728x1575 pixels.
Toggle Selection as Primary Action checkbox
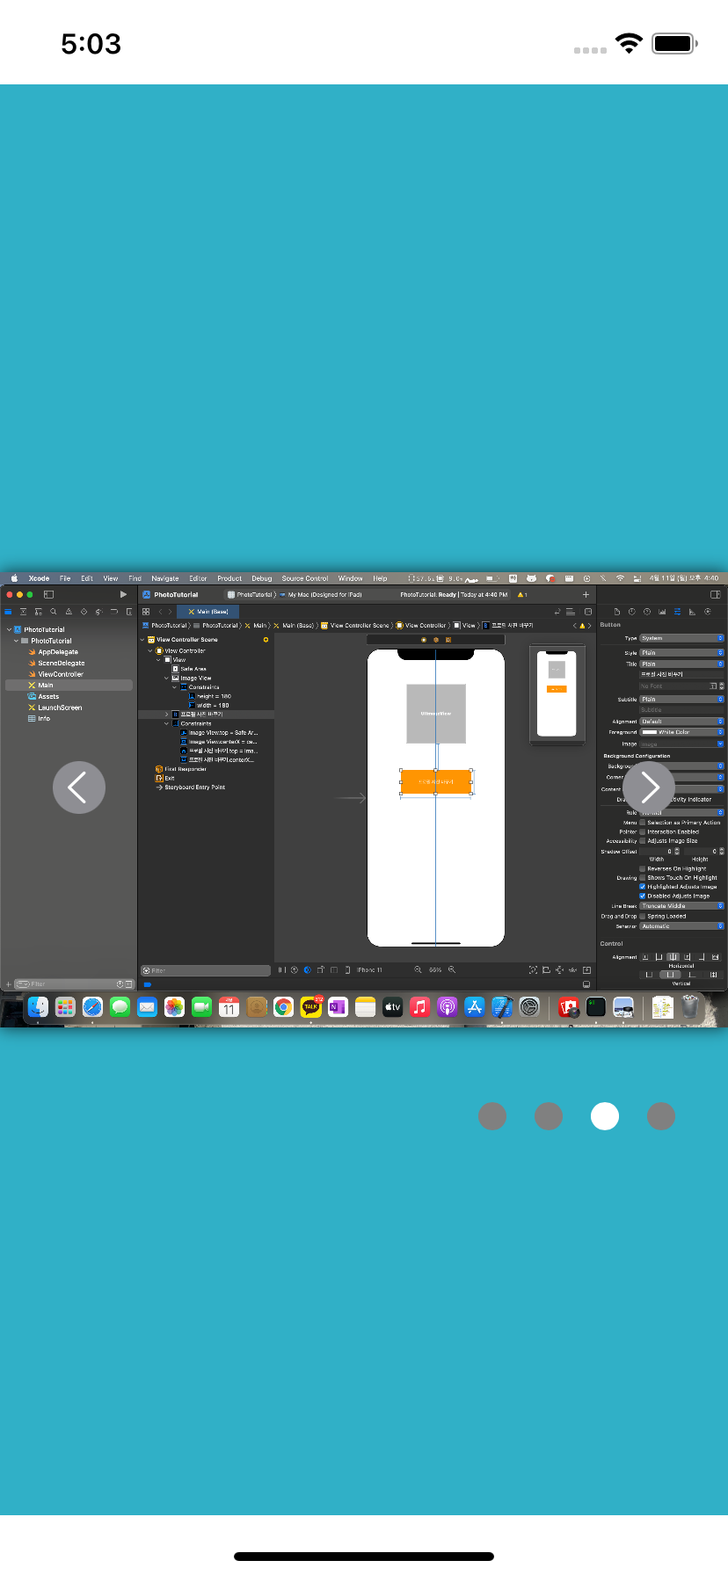[643, 823]
